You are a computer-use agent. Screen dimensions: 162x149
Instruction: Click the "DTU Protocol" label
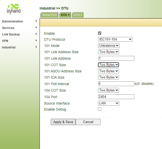[x=54, y=39]
